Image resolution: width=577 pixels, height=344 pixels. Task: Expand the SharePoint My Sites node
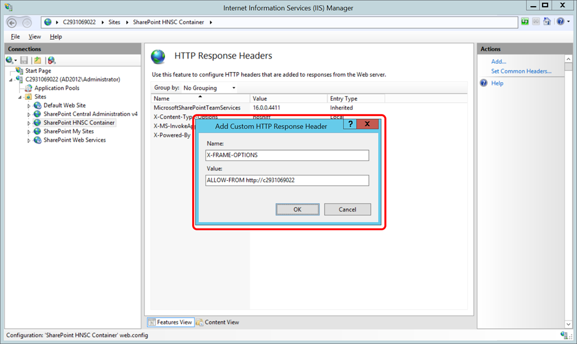tap(29, 132)
